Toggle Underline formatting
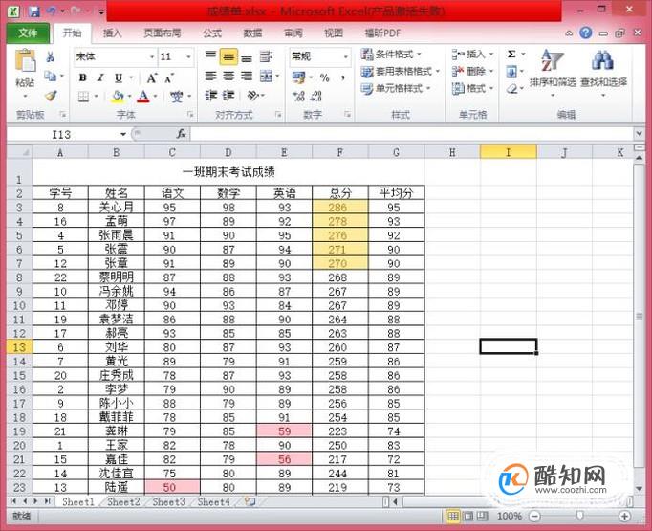The height and width of the screenshot is (531, 652). pos(119,77)
